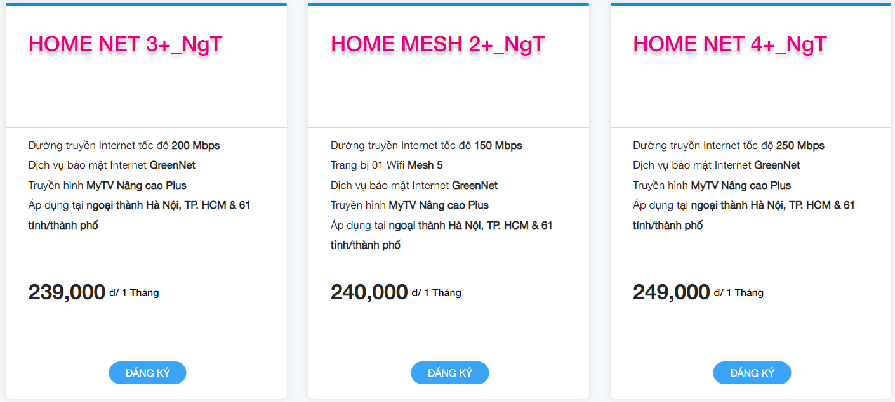Select the 250 Mbps speed line
895x402 pixels.
pyautogui.click(x=728, y=145)
